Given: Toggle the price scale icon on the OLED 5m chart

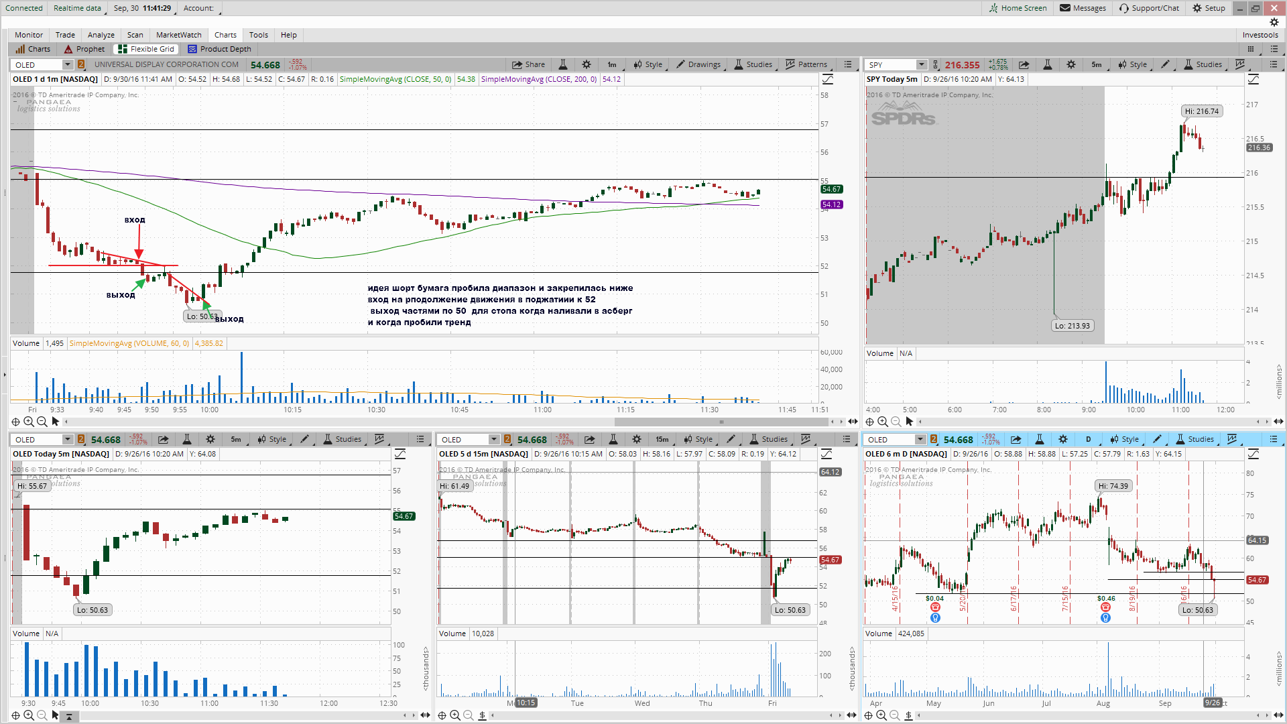Looking at the screenshot, I should tap(400, 454).
